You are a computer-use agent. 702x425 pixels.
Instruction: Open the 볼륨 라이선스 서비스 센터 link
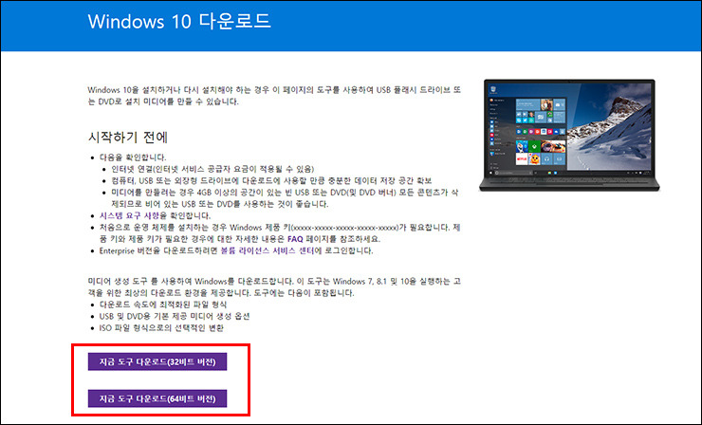click(268, 250)
